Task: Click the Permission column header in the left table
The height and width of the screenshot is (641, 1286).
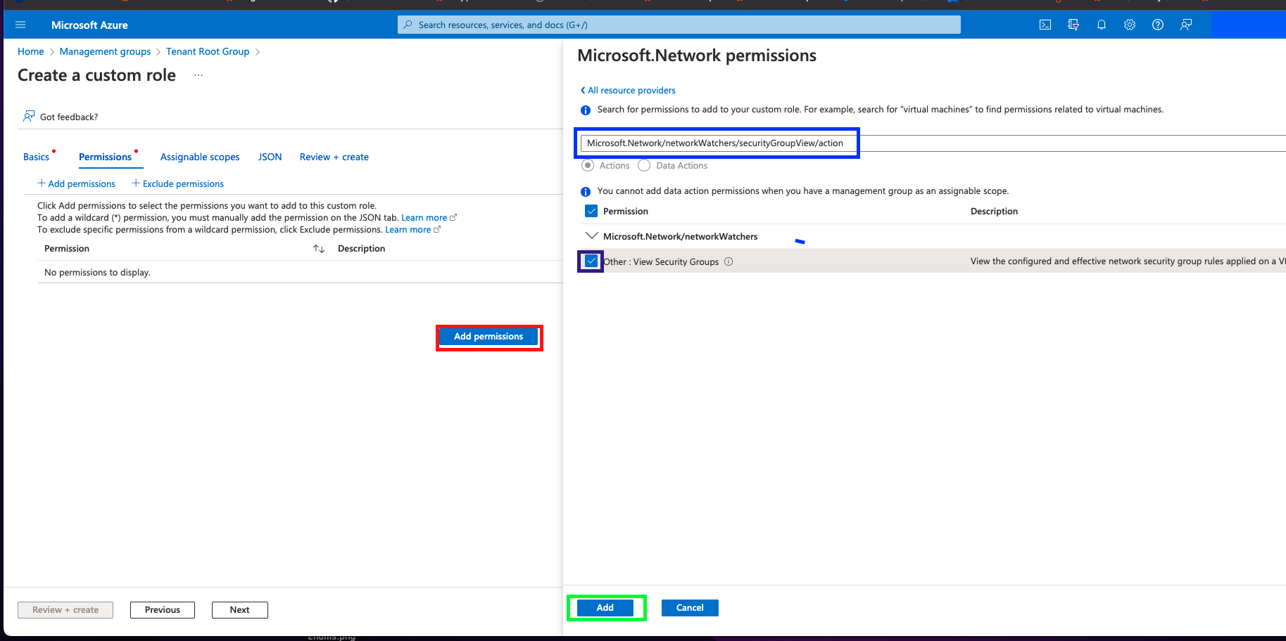Action: pyautogui.click(x=67, y=249)
